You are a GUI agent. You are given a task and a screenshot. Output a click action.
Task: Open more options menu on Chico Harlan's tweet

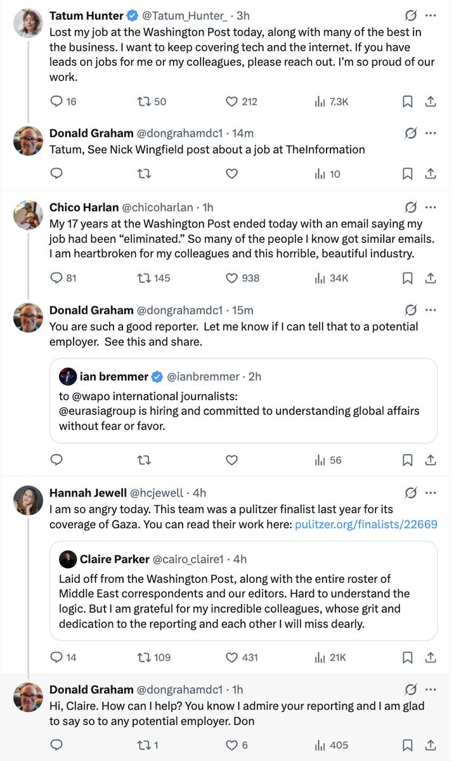(x=431, y=207)
